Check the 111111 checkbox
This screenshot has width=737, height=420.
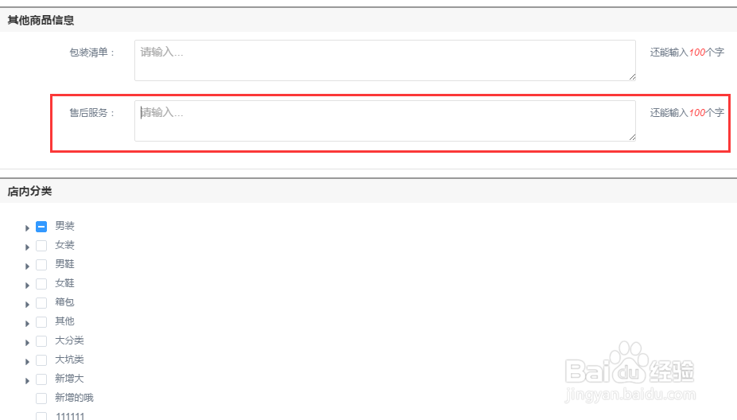[41, 416]
